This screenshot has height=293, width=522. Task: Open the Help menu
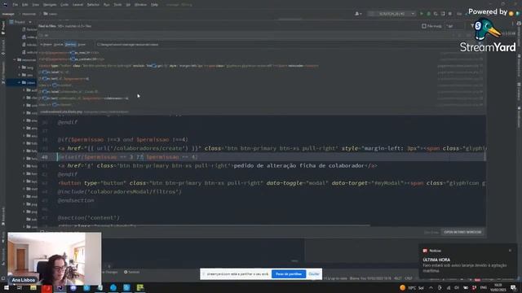pos(154,5)
